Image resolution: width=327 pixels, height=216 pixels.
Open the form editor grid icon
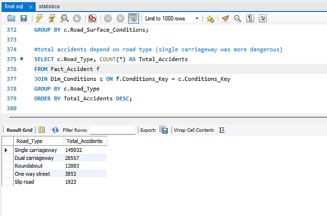pos(41,130)
